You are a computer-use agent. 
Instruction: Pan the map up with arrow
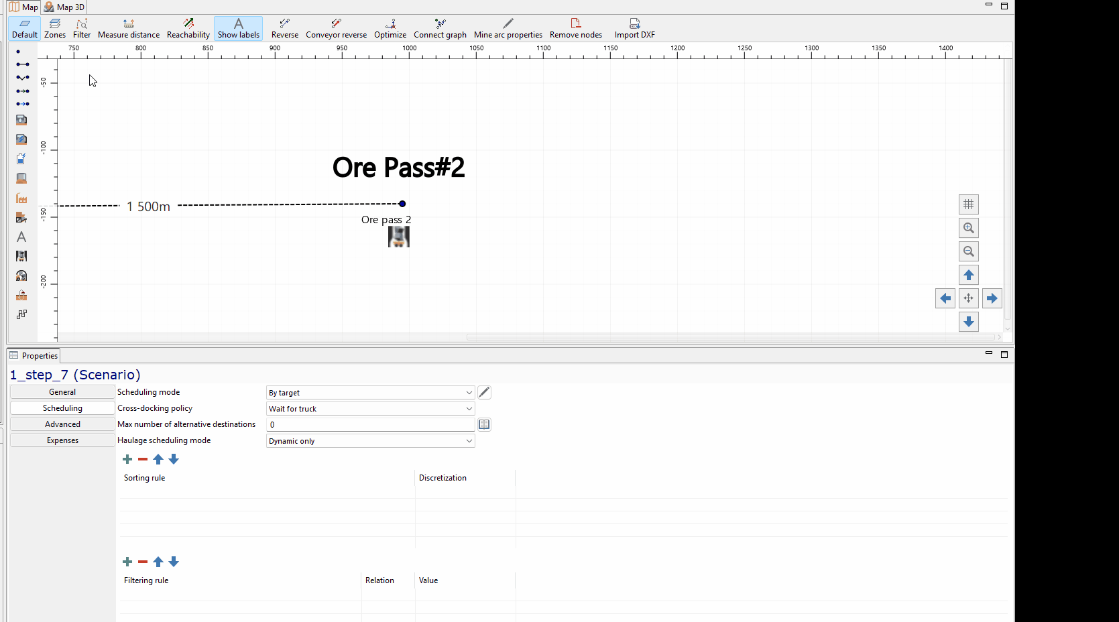click(x=968, y=275)
